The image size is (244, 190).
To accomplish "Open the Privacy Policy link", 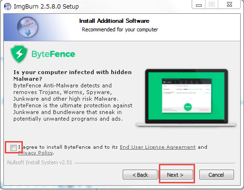I will click(36, 153).
